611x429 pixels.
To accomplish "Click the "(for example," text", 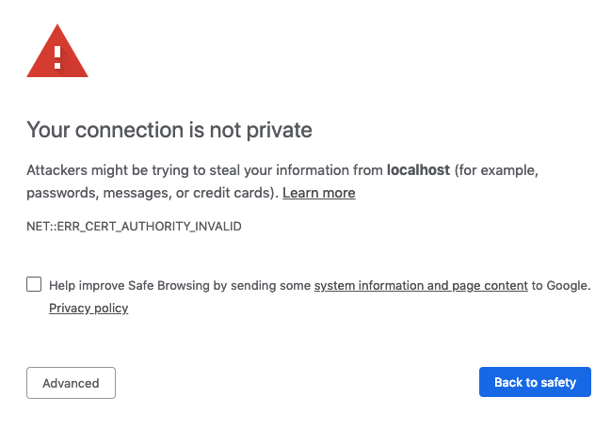I will tap(496, 171).
